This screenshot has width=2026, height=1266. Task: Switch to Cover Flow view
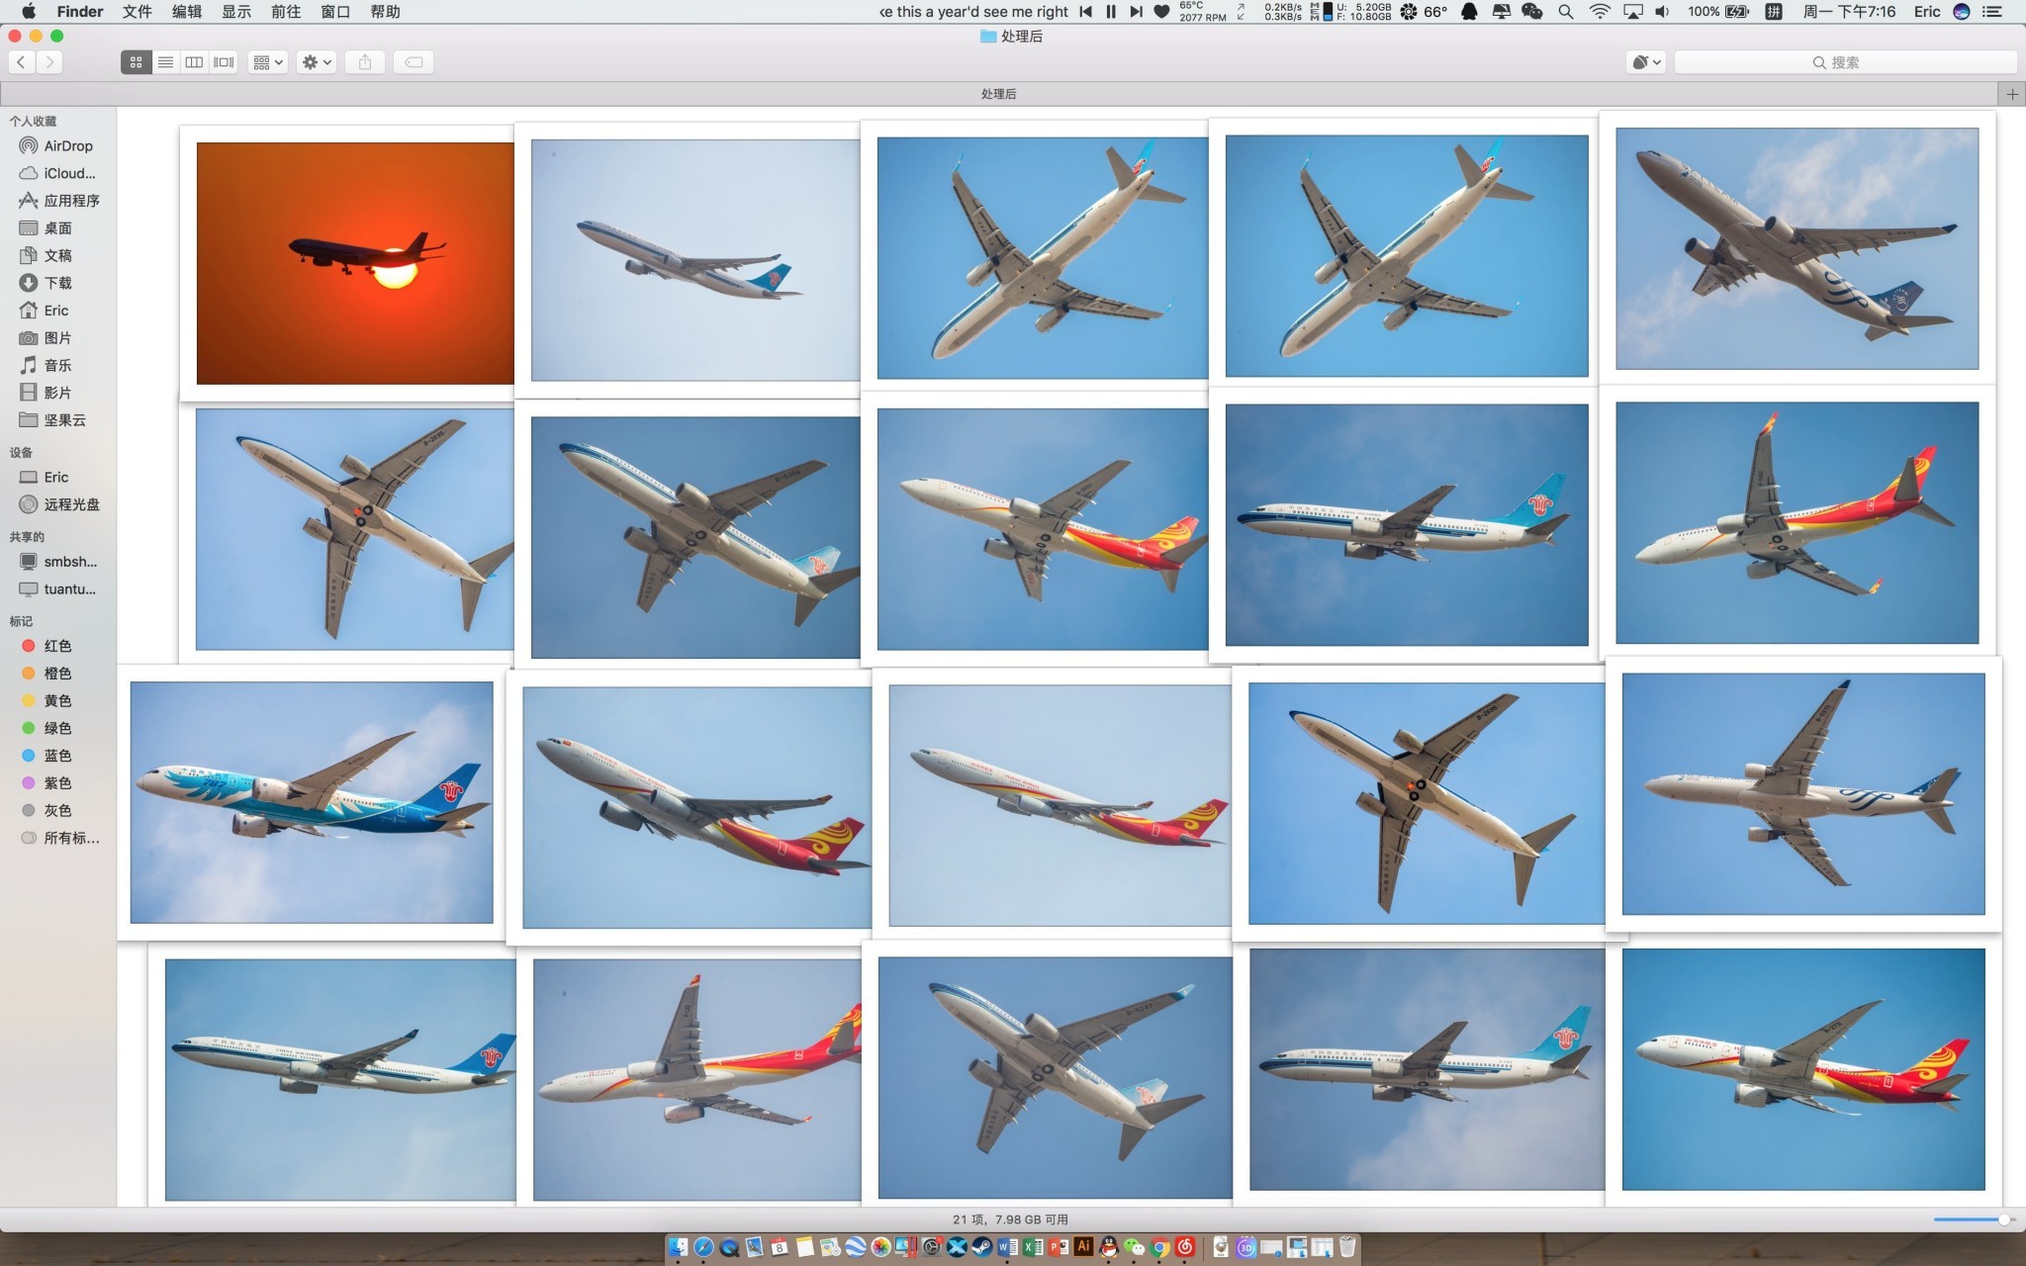point(224,62)
